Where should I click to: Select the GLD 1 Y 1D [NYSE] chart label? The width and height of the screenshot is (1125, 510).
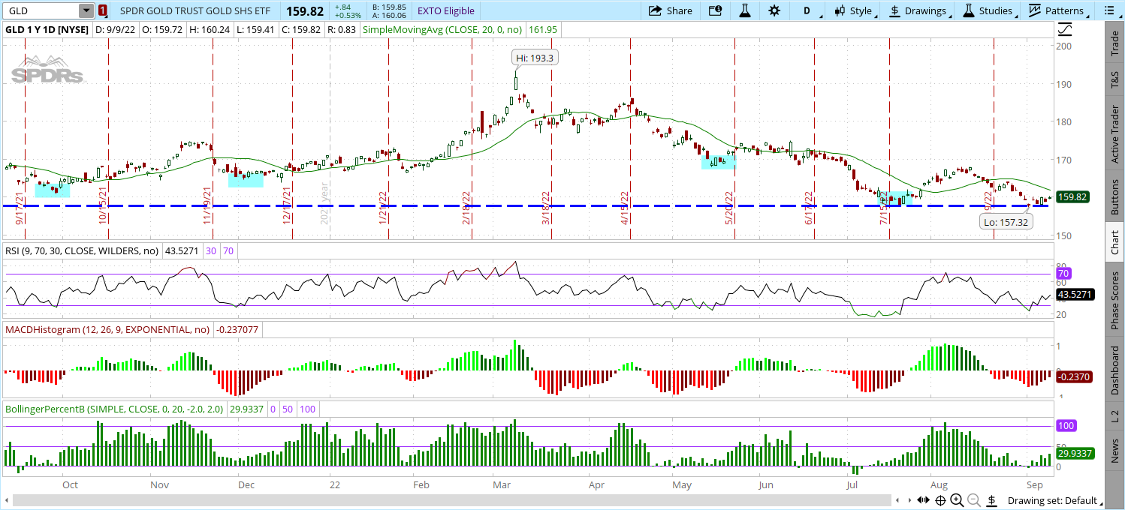pyautogui.click(x=47, y=30)
